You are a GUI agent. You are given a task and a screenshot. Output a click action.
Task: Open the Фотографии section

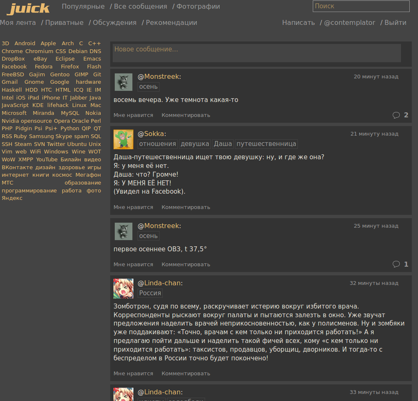coord(198,6)
